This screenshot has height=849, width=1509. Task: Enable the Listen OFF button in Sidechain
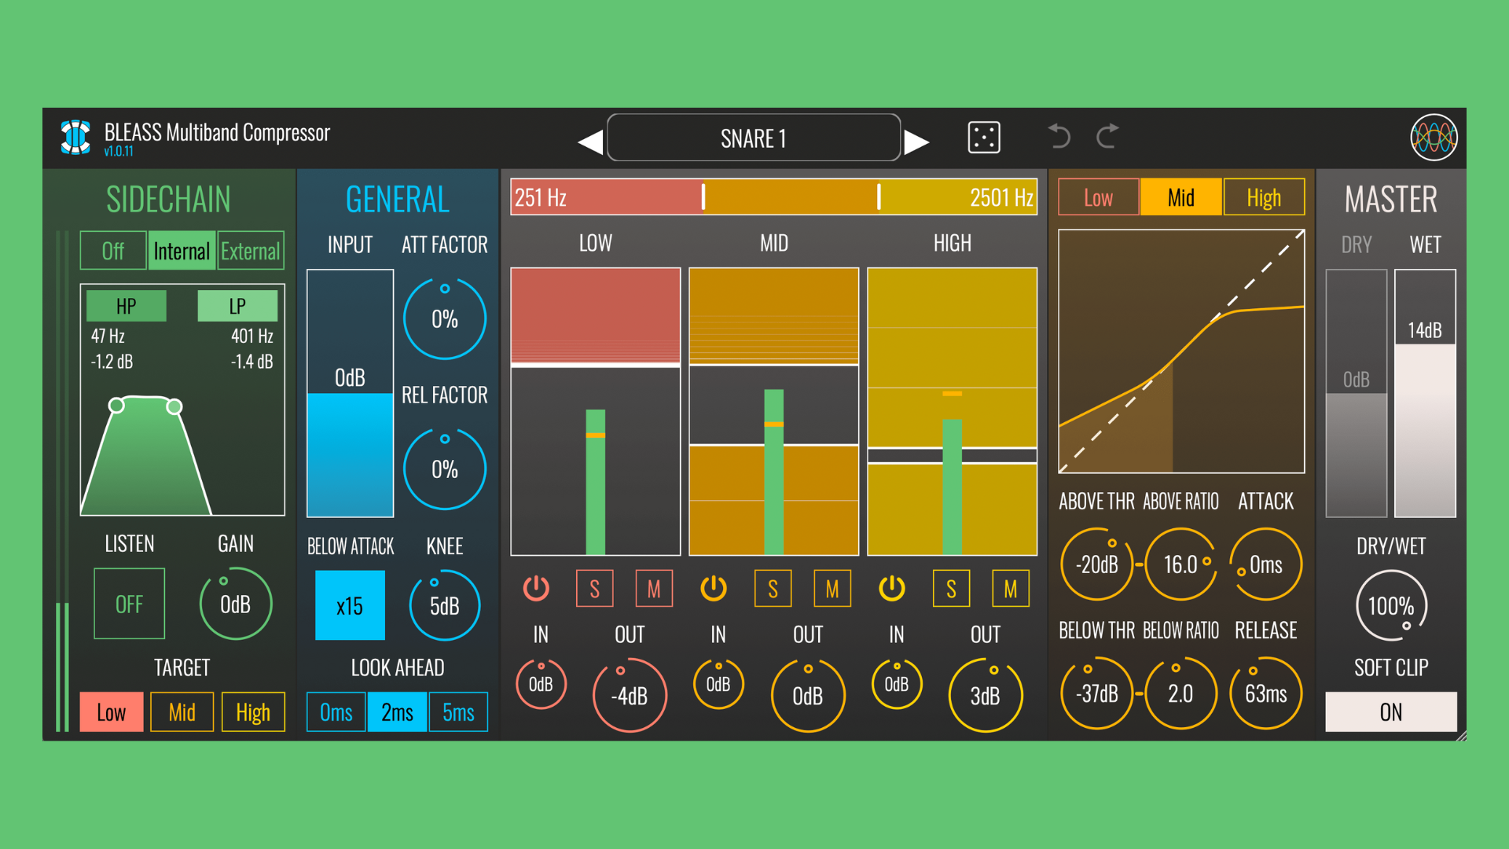tap(129, 604)
